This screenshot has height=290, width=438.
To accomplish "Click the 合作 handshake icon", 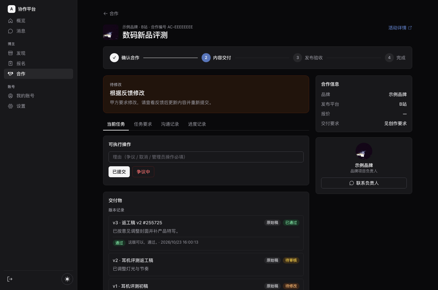I will [10, 74].
